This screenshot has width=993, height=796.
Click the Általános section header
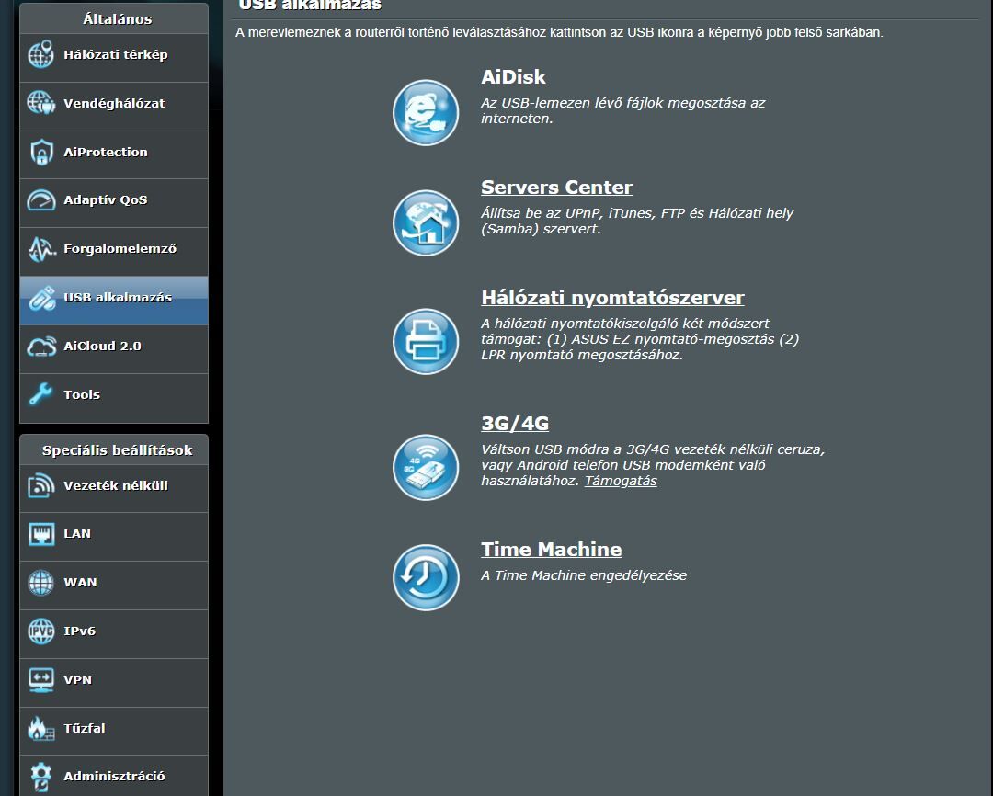coord(117,19)
